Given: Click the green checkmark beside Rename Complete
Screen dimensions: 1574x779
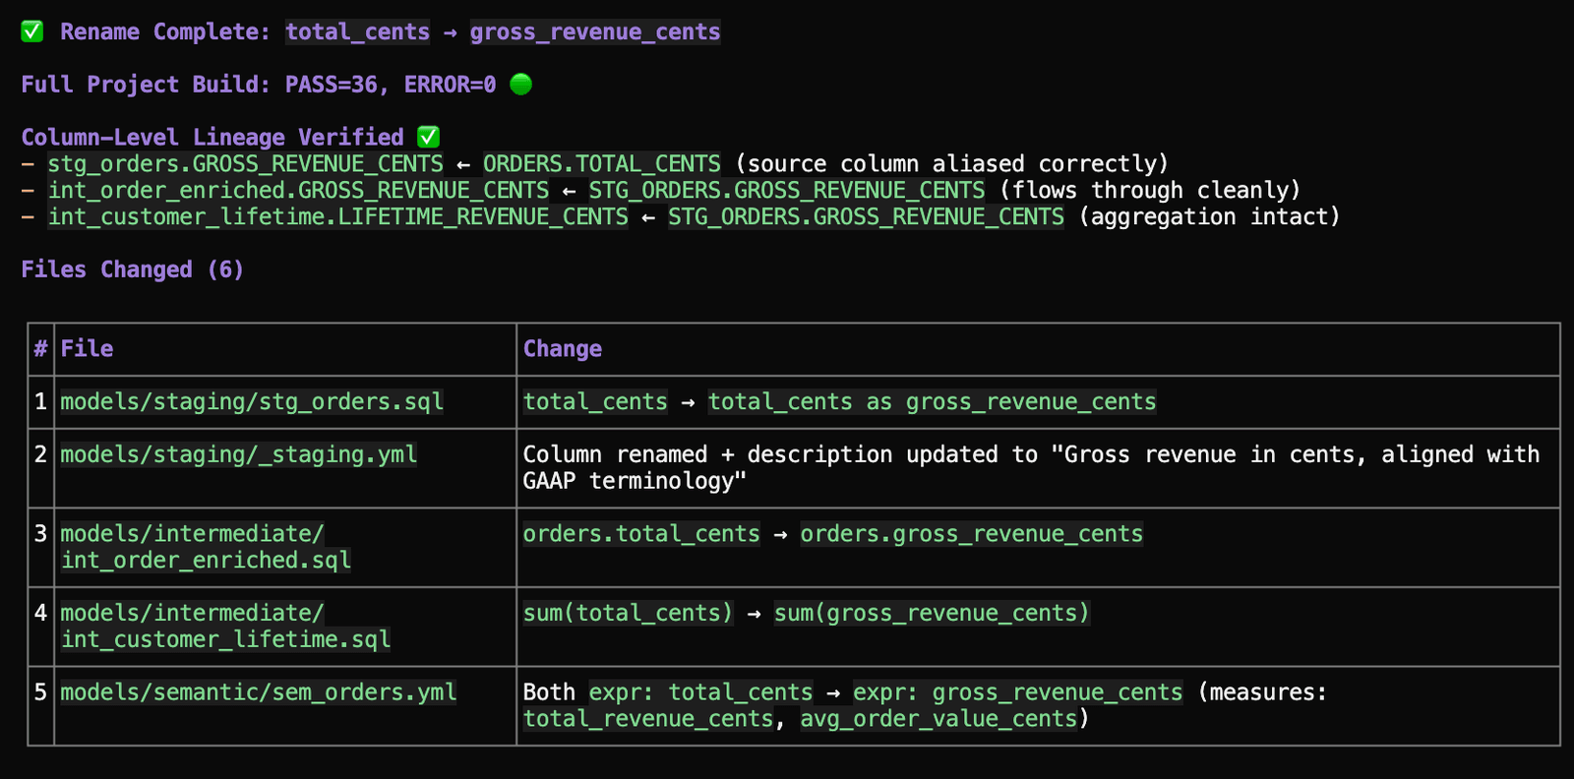Looking at the screenshot, I should [x=32, y=31].
